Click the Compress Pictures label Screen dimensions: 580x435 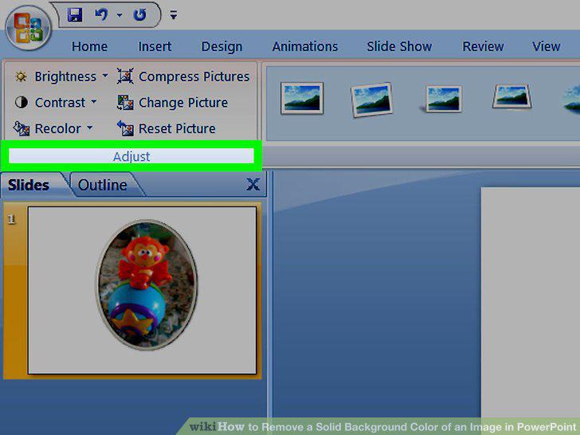click(194, 76)
